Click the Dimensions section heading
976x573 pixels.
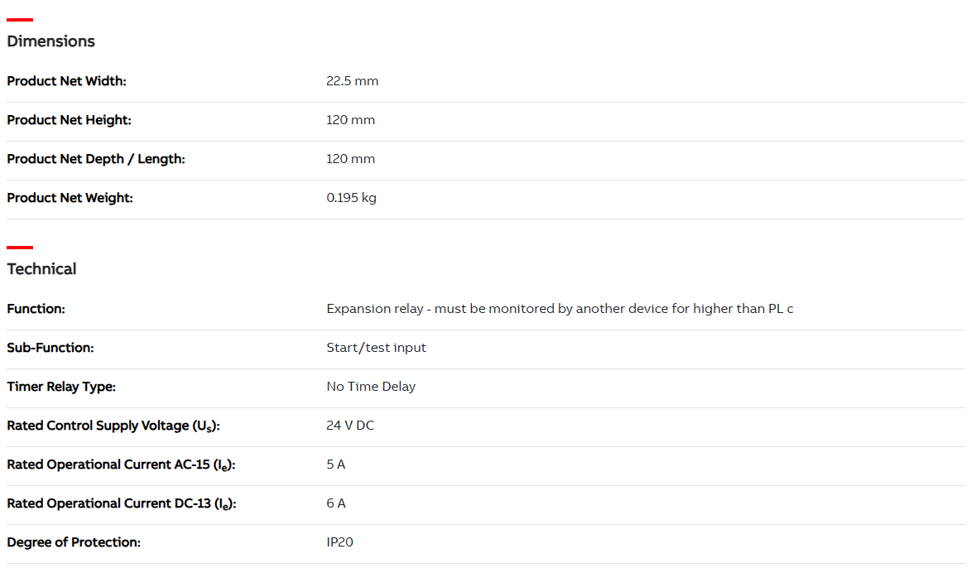pyautogui.click(x=50, y=41)
